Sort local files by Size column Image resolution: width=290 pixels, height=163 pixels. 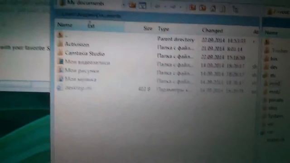tap(148, 28)
